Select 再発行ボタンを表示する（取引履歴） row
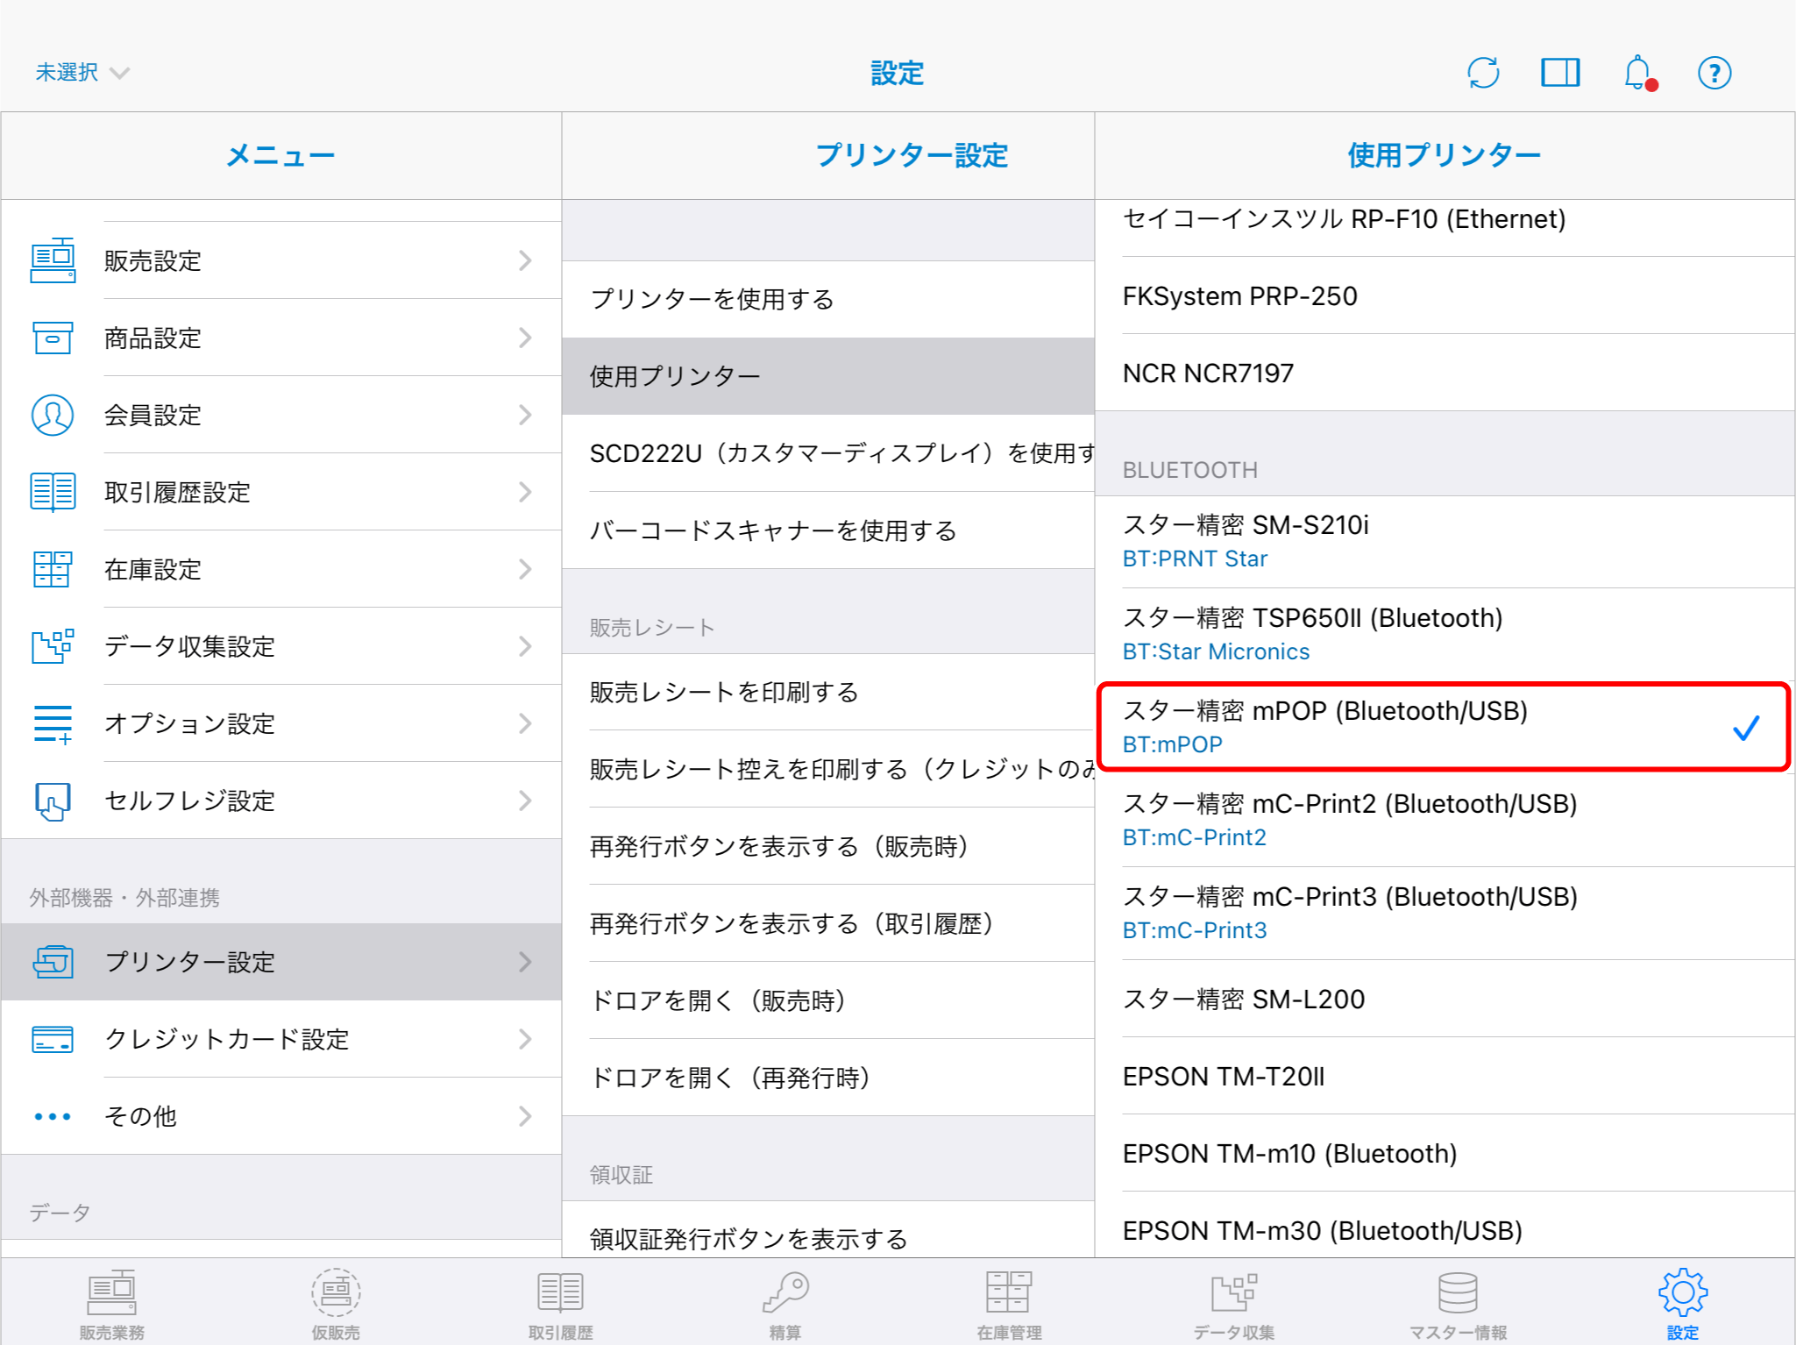Image resolution: width=1796 pixels, height=1345 pixels. point(828,923)
